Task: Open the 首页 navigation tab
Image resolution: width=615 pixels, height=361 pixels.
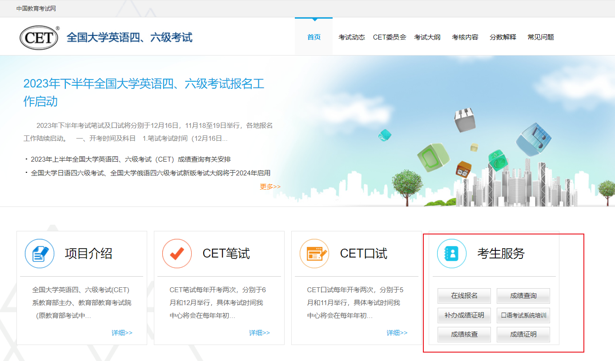Action: click(314, 37)
